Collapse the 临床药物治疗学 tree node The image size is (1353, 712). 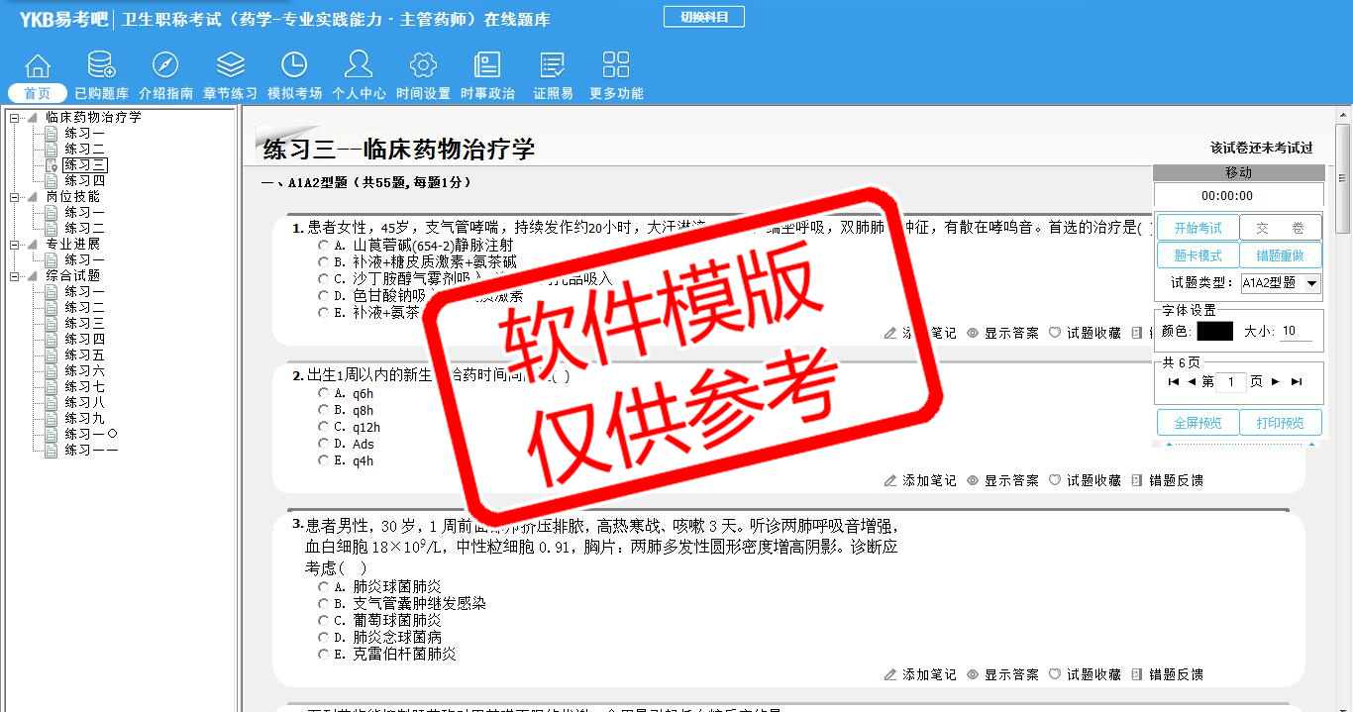point(15,118)
